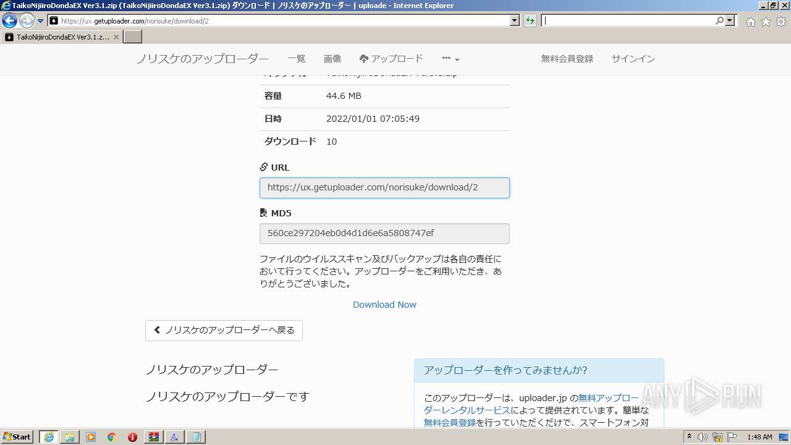The height and width of the screenshot is (445, 791).
Task: Launch Google Chrome from the taskbar
Action: (x=112, y=437)
